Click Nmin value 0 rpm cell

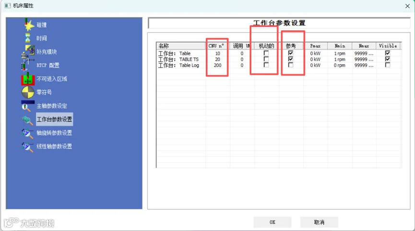click(x=340, y=65)
